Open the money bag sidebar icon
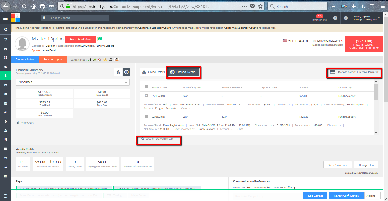The image size is (388, 201). point(5,122)
